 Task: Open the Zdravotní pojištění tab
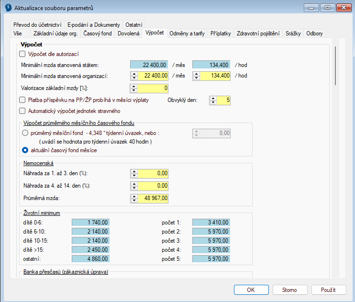click(258, 34)
